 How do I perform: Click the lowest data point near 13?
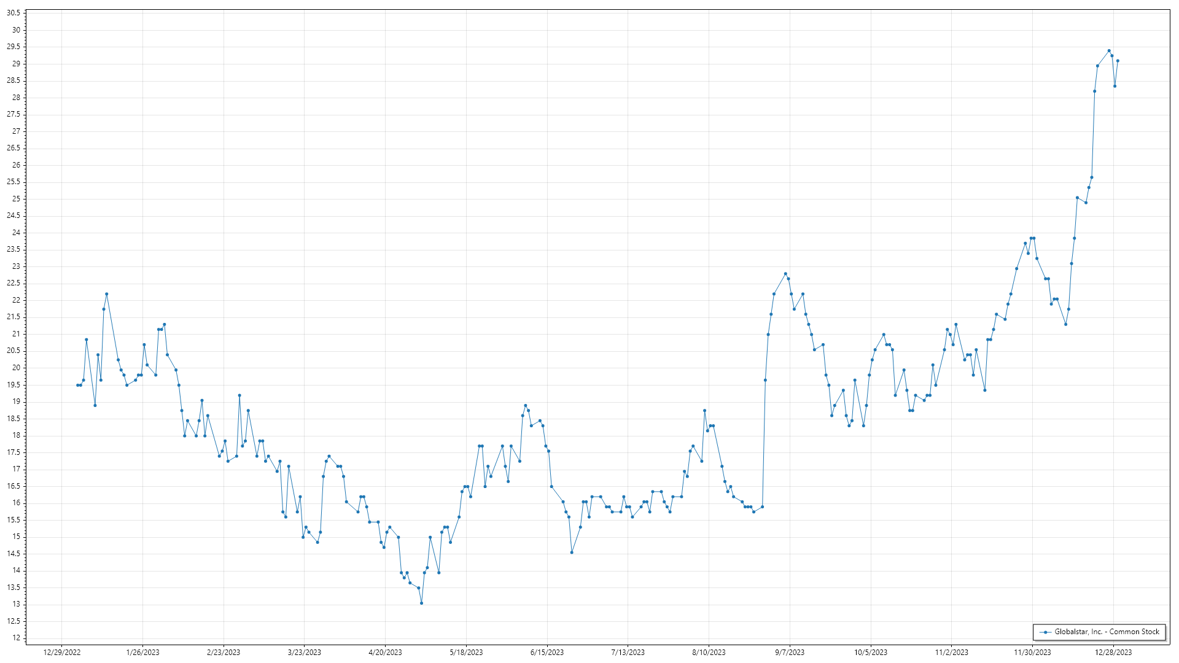tap(421, 603)
